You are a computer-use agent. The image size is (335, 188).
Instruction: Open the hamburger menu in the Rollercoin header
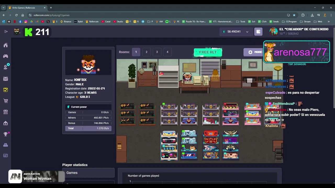(x=6, y=32)
